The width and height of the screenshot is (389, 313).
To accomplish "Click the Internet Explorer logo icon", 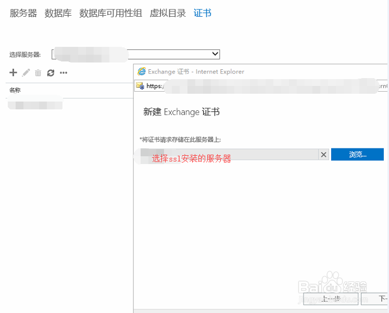I will pyautogui.click(x=142, y=71).
